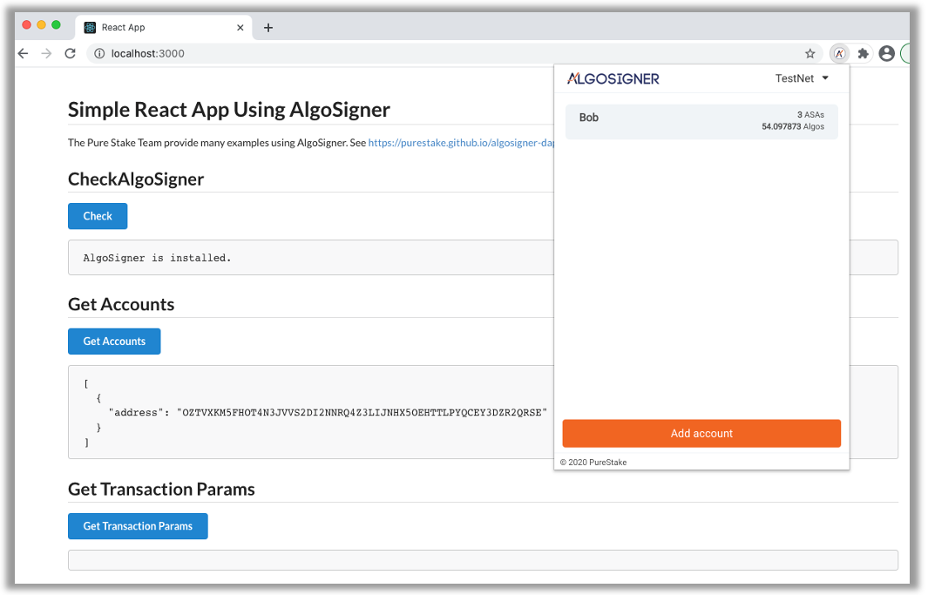Click the forward navigation arrow
Screen dimensions: 928x595
pyautogui.click(x=46, y=53)
